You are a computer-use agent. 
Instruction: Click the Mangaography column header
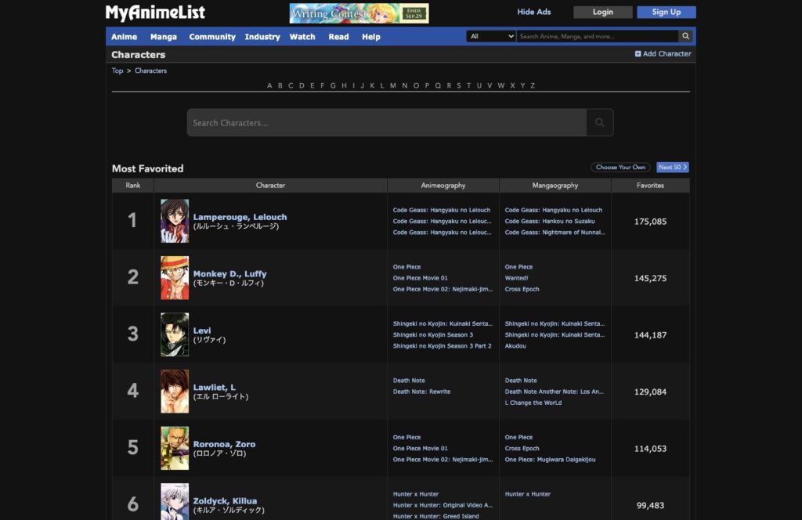[555, 186]
